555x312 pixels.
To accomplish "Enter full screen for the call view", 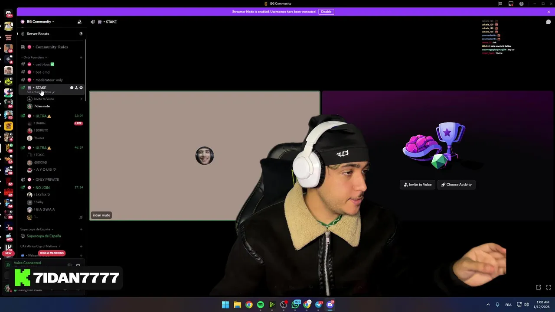I will point(548,287).
